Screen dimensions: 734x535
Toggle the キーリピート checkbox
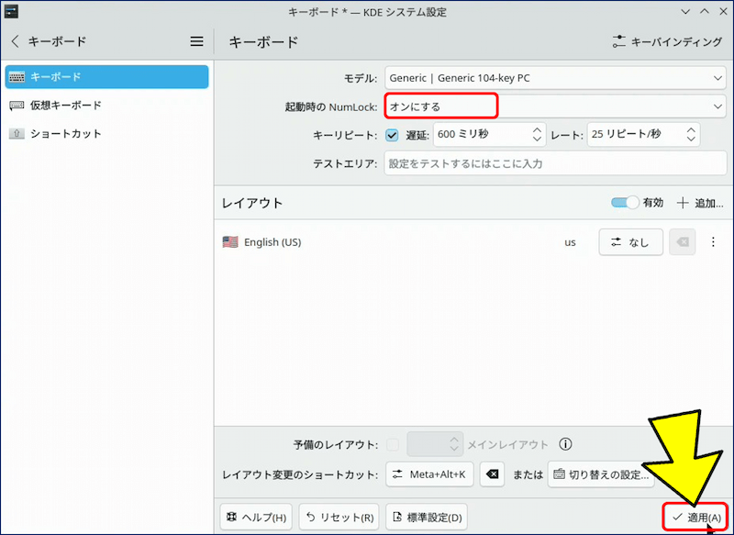(x=392, y=135)
